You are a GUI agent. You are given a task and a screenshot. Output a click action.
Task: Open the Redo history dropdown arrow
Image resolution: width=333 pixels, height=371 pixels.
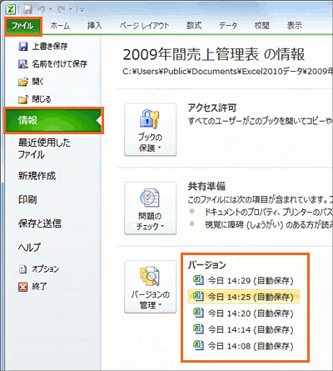coord(71,9)
